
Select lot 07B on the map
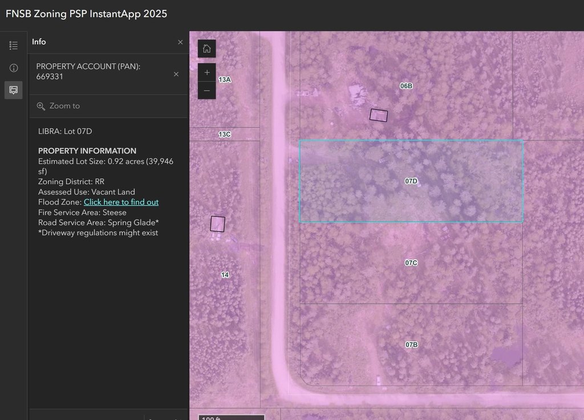point(411,344)
